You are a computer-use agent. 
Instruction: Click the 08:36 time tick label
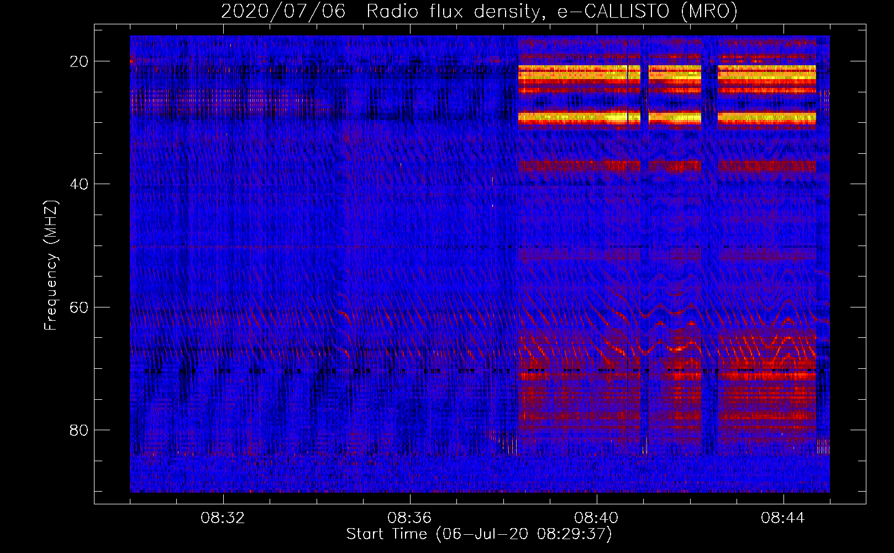[x=409, y=518]
